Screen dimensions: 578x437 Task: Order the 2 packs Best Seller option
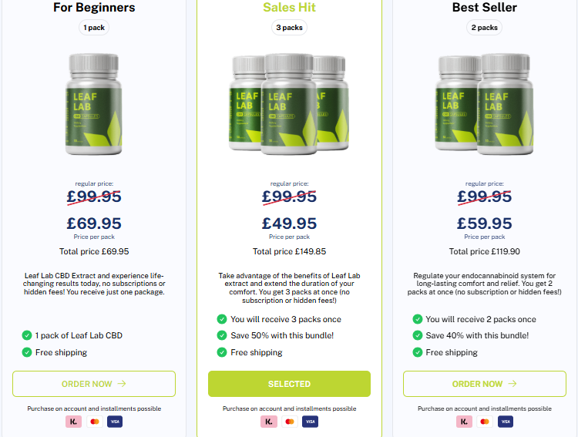coord(485,384)
